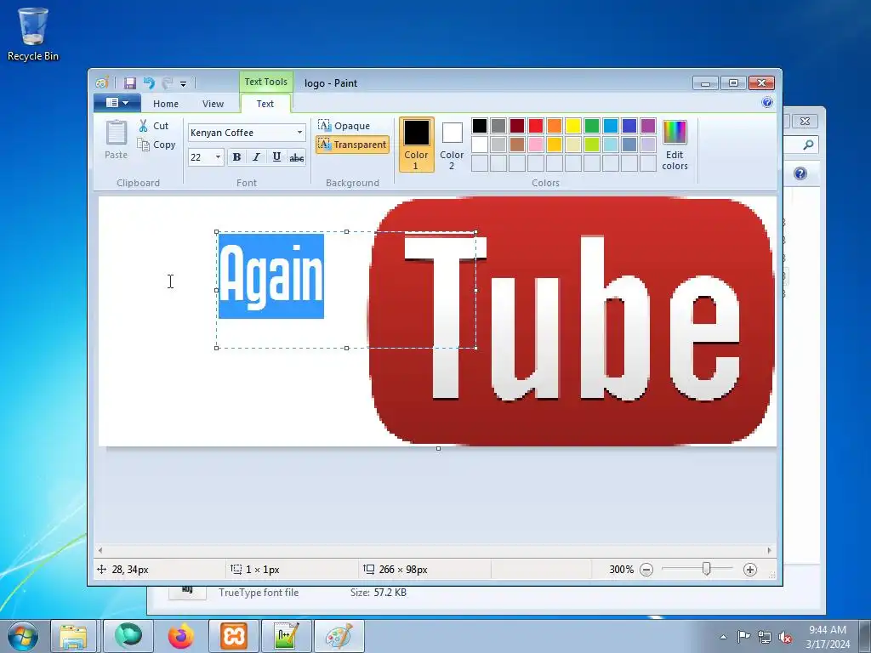871x653 pixels.
Task: Toggle Italic formatting
Action: coord(256,157)
